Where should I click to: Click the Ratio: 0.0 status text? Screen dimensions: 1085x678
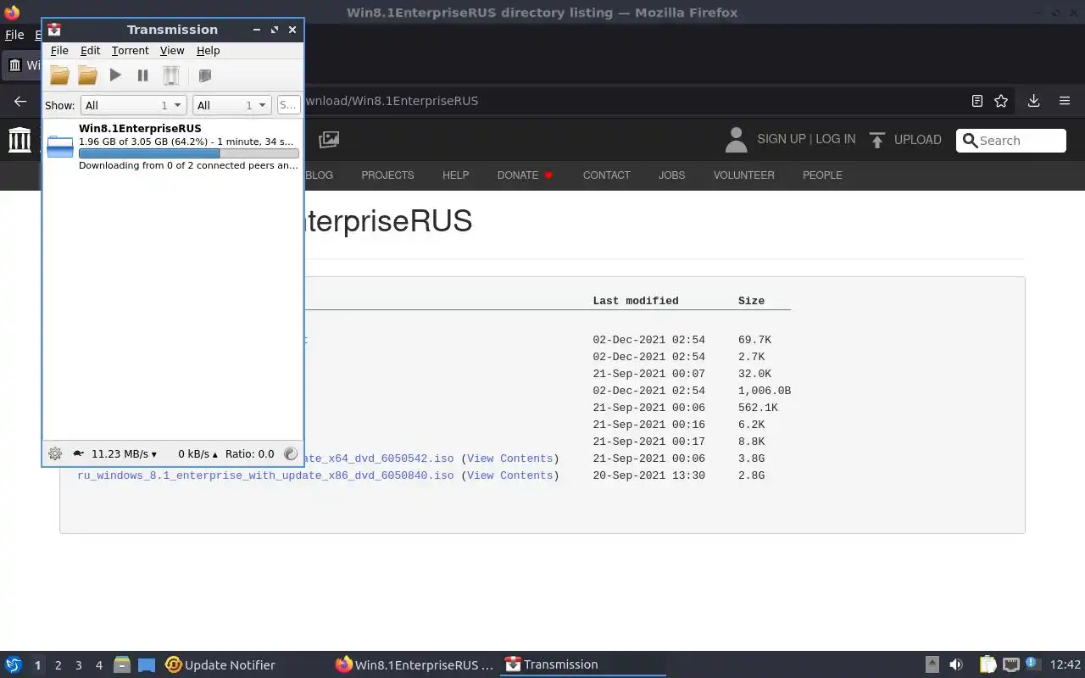click(249, 453)
